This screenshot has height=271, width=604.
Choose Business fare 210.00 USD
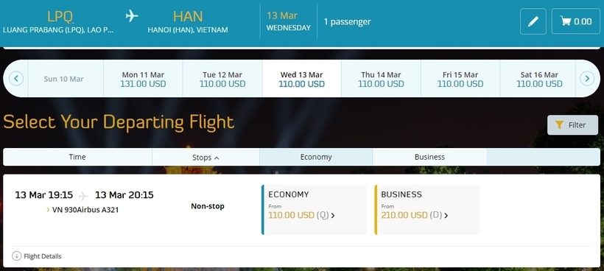pos(427,210)
